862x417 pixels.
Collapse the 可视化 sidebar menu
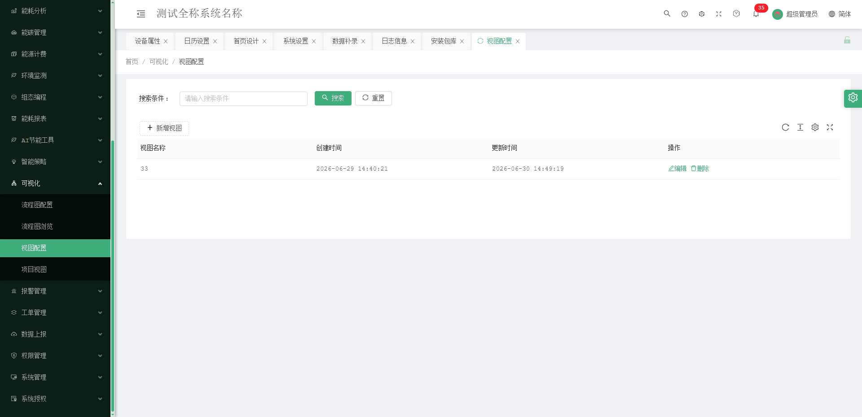click(x=55, y=183)
